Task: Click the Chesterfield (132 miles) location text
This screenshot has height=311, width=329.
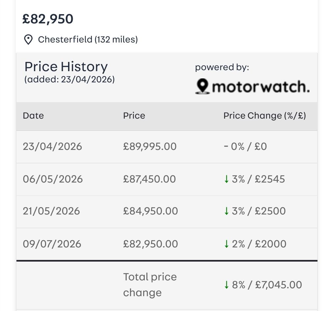Action: click(88, 40)
